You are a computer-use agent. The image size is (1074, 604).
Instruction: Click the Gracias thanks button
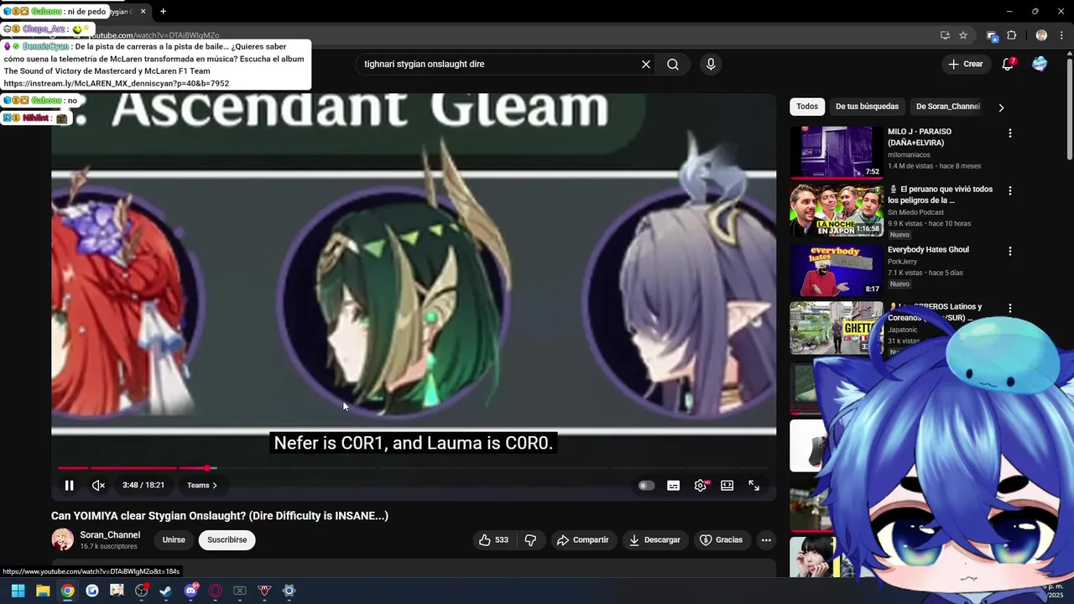pyautogui.click(x=722, y=539)
